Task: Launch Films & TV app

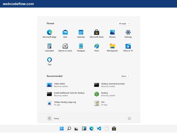Action: pos(128,47)
